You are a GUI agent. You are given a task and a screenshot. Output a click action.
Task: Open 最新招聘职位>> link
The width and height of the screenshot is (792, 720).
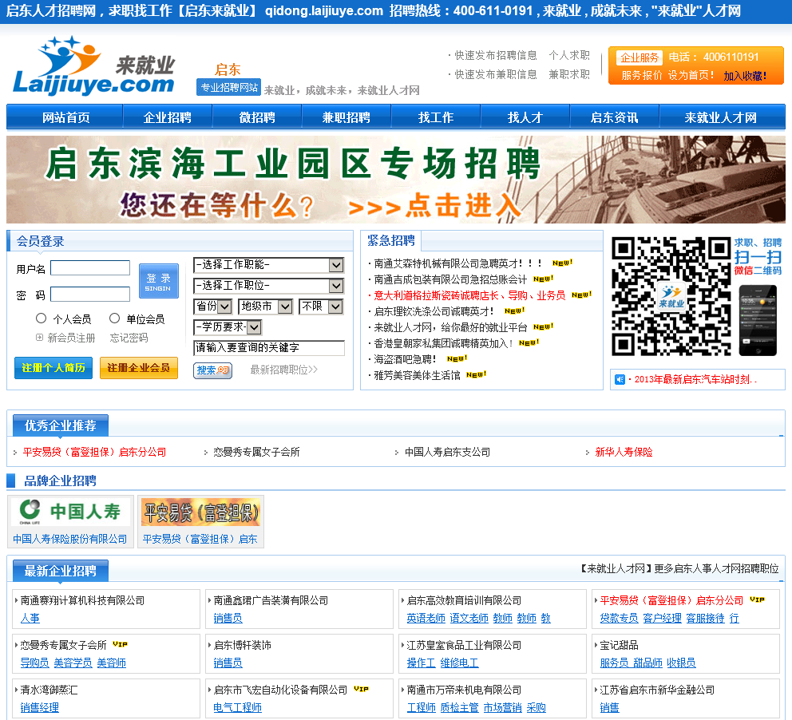pyautogui.click(x=284, y=370)
